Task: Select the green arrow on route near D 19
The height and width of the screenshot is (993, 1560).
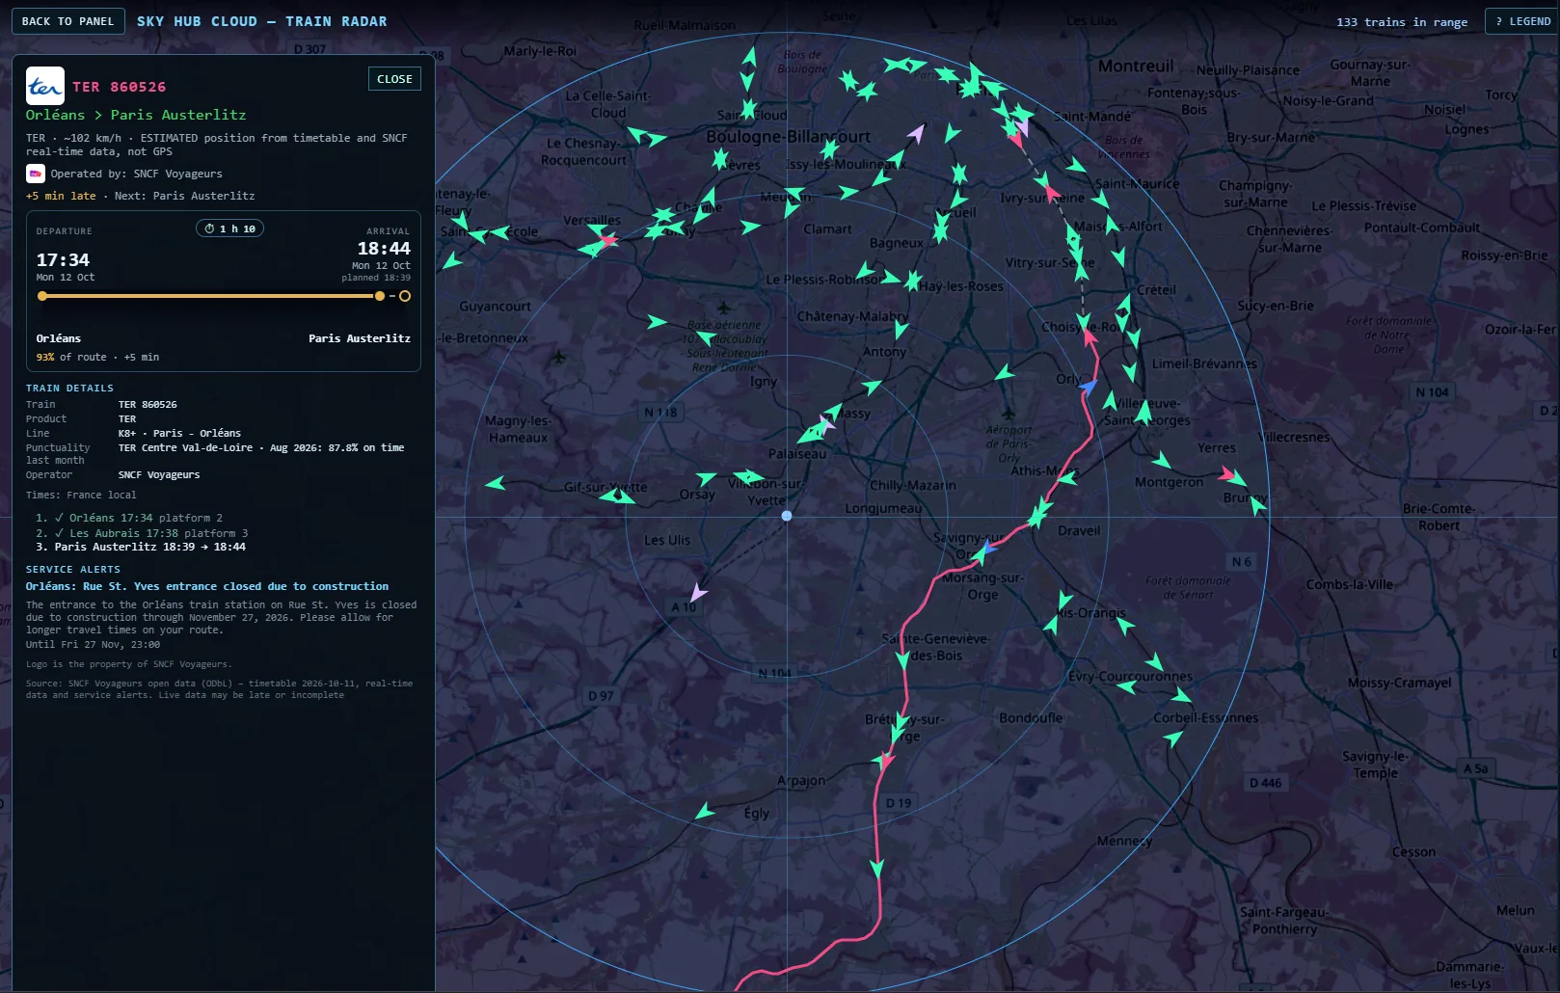Action: click(x=876, y=869)
